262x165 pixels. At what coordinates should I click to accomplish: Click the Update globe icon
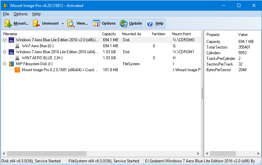tap(124, 24)
